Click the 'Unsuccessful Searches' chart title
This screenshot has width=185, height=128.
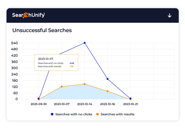click(42, 30)
